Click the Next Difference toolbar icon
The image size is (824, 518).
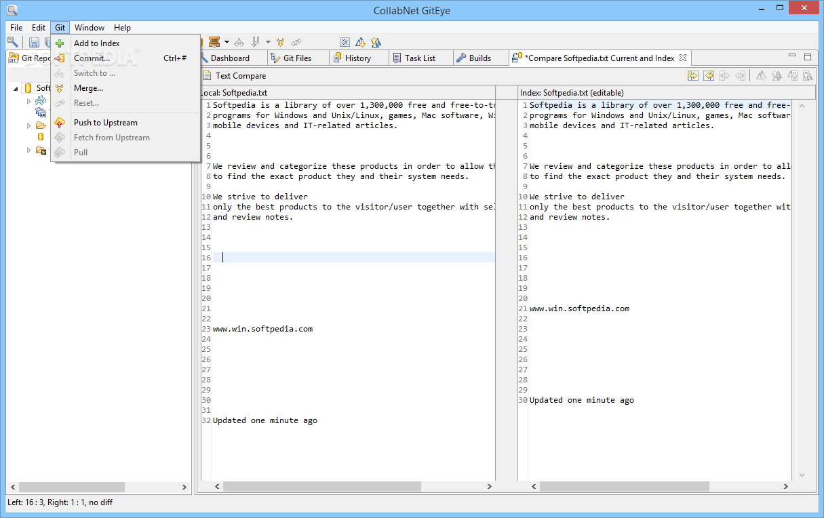pyautogui.click(x=360, y=42)
